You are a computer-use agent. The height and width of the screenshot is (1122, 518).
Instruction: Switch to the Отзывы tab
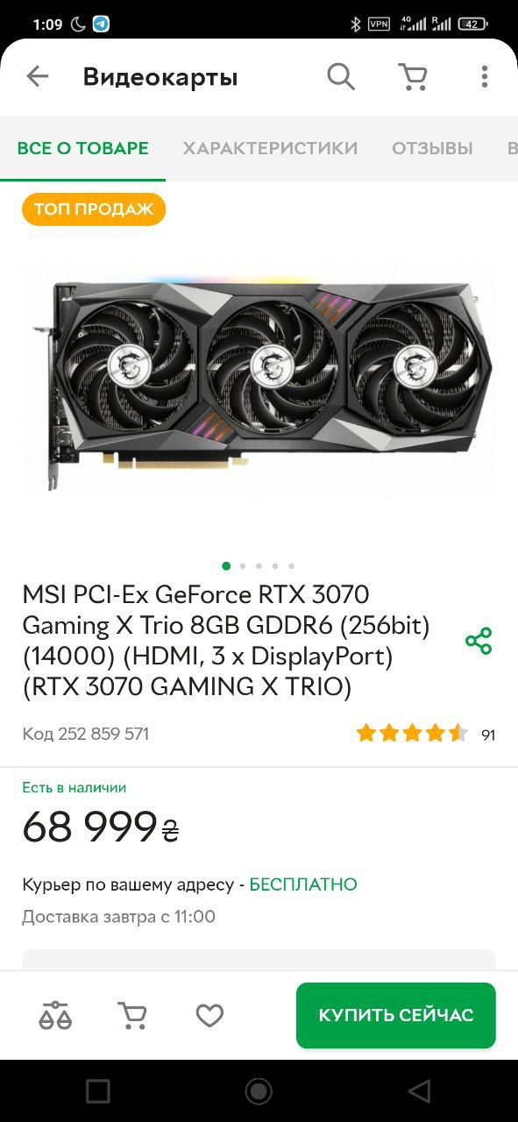(432, 148)
